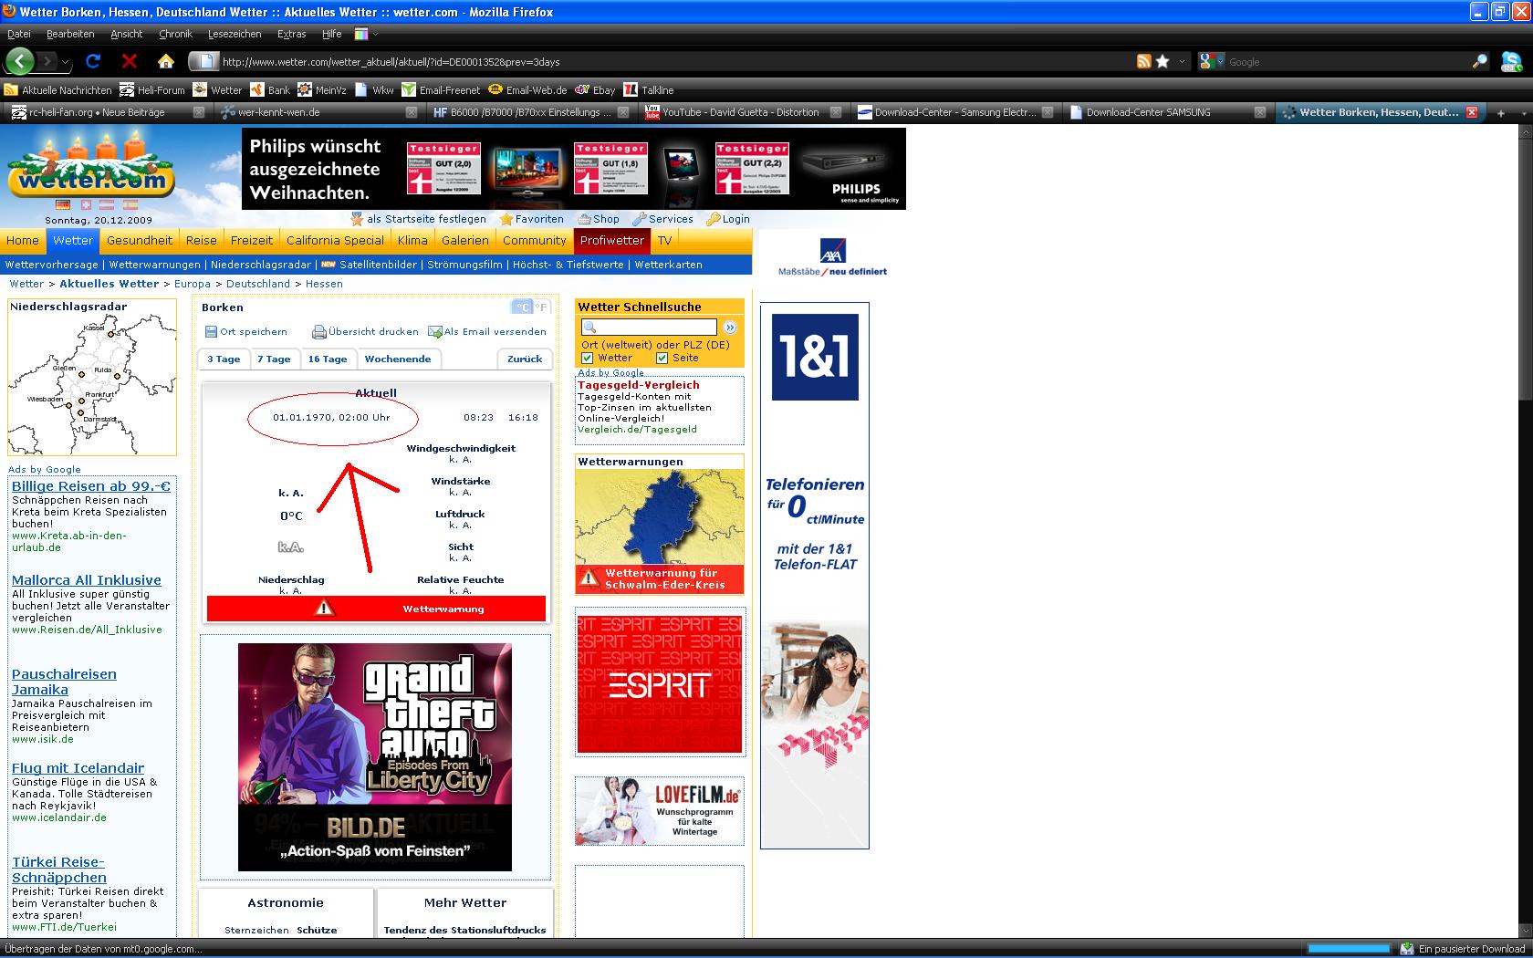Submit Schnellsuche with the blue arrow button
Image resolution: width=1533 pixels, height=958 pixels.
730,327
